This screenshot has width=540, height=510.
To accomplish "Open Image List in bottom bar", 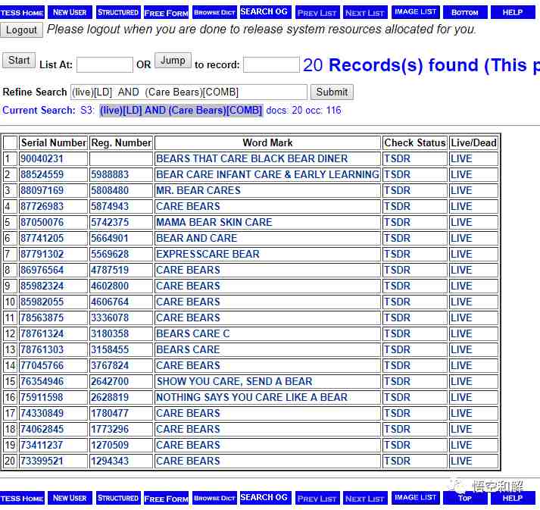I will coord(416,498).
